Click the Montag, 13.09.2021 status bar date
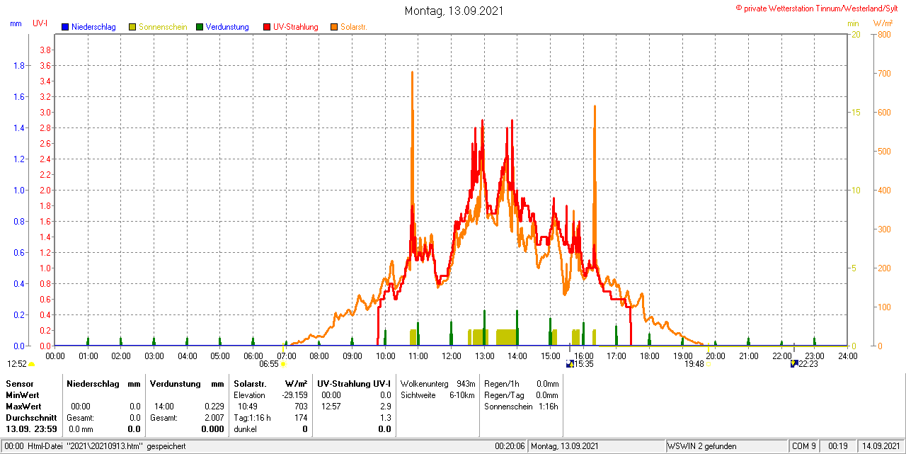Image resolution: width=906 pixels, height=454 pixels. coord(565,446)
